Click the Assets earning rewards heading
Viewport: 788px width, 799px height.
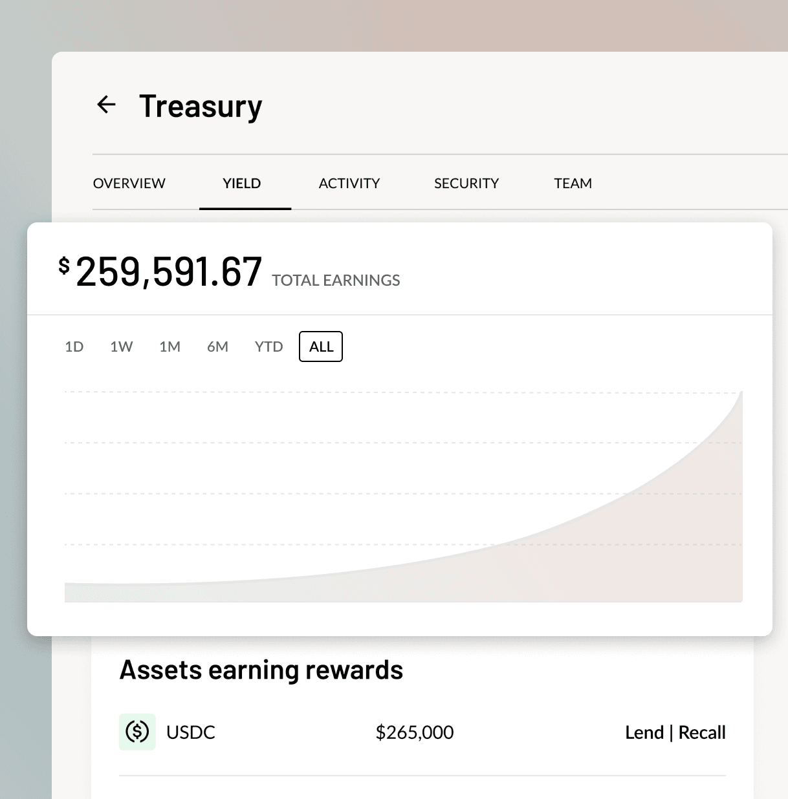coord(261,670)
